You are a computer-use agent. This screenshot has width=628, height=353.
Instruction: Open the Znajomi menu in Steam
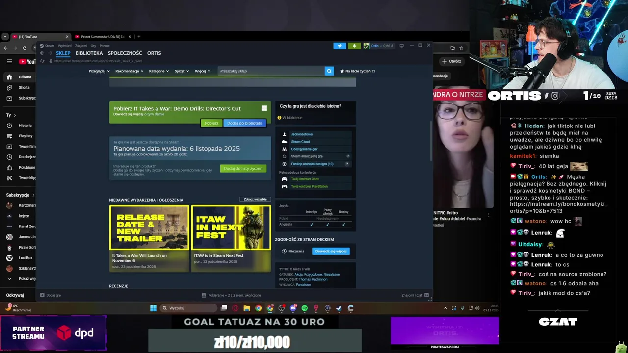point(81,46)
